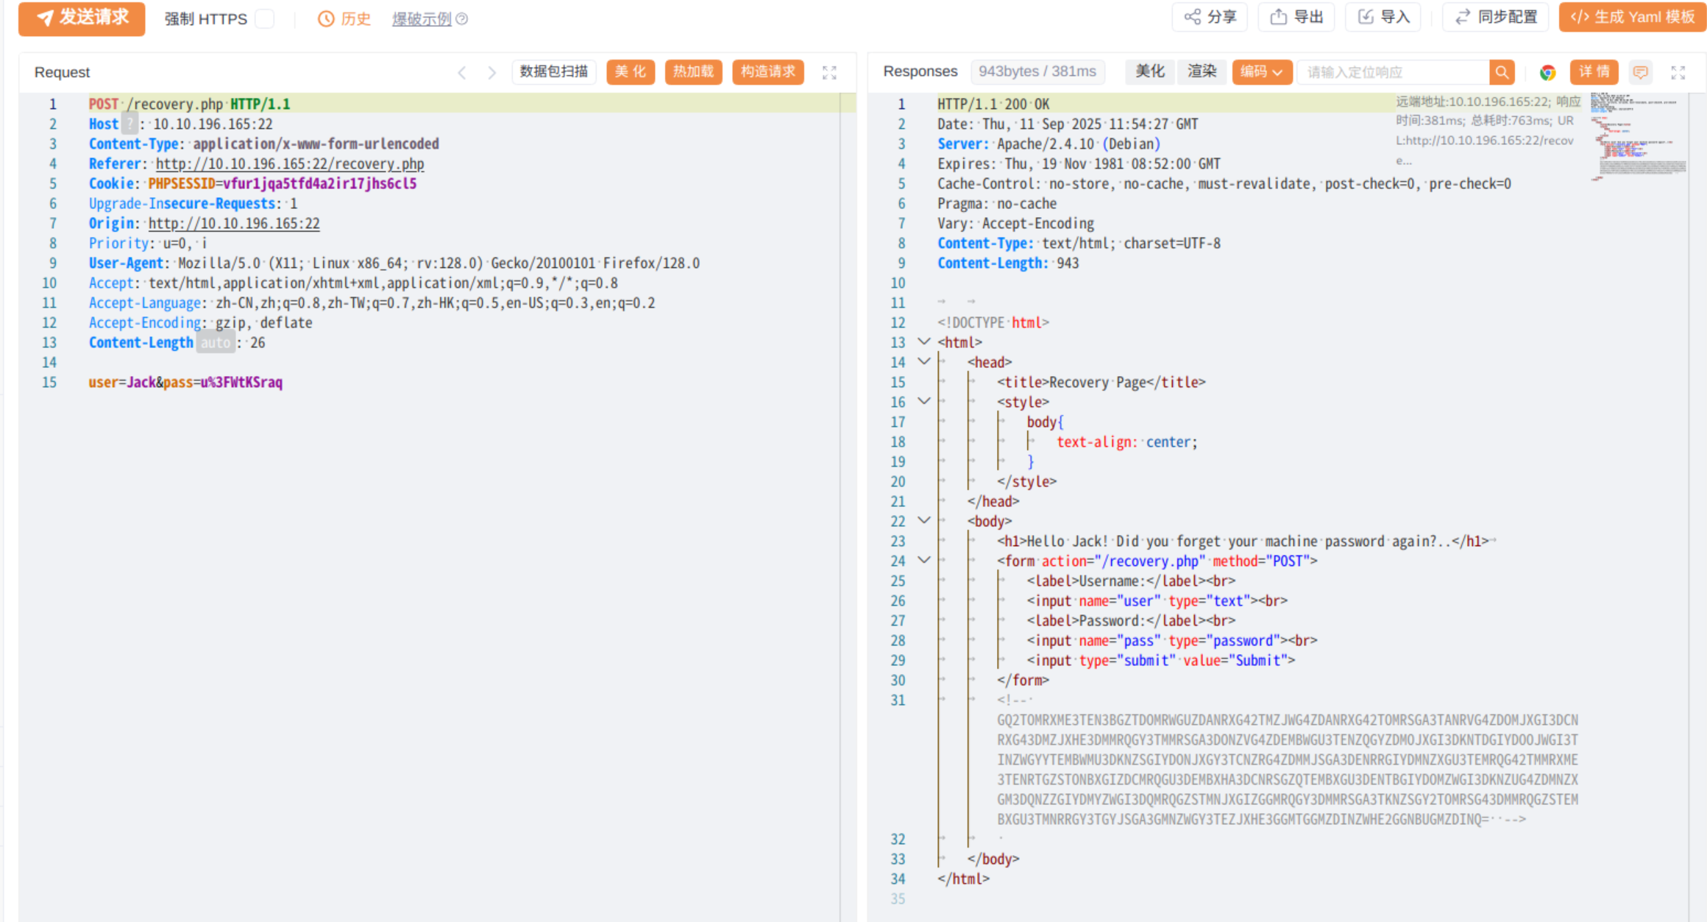Collapse the html tag fold arrow

[x=924, y=341]
